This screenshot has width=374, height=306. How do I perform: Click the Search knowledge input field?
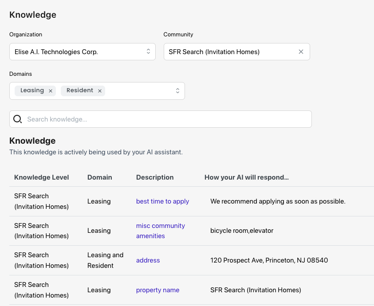click(161, 119)
